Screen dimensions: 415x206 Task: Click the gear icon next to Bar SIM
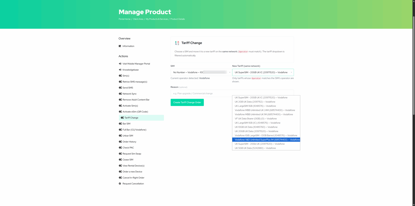[120, 123]
